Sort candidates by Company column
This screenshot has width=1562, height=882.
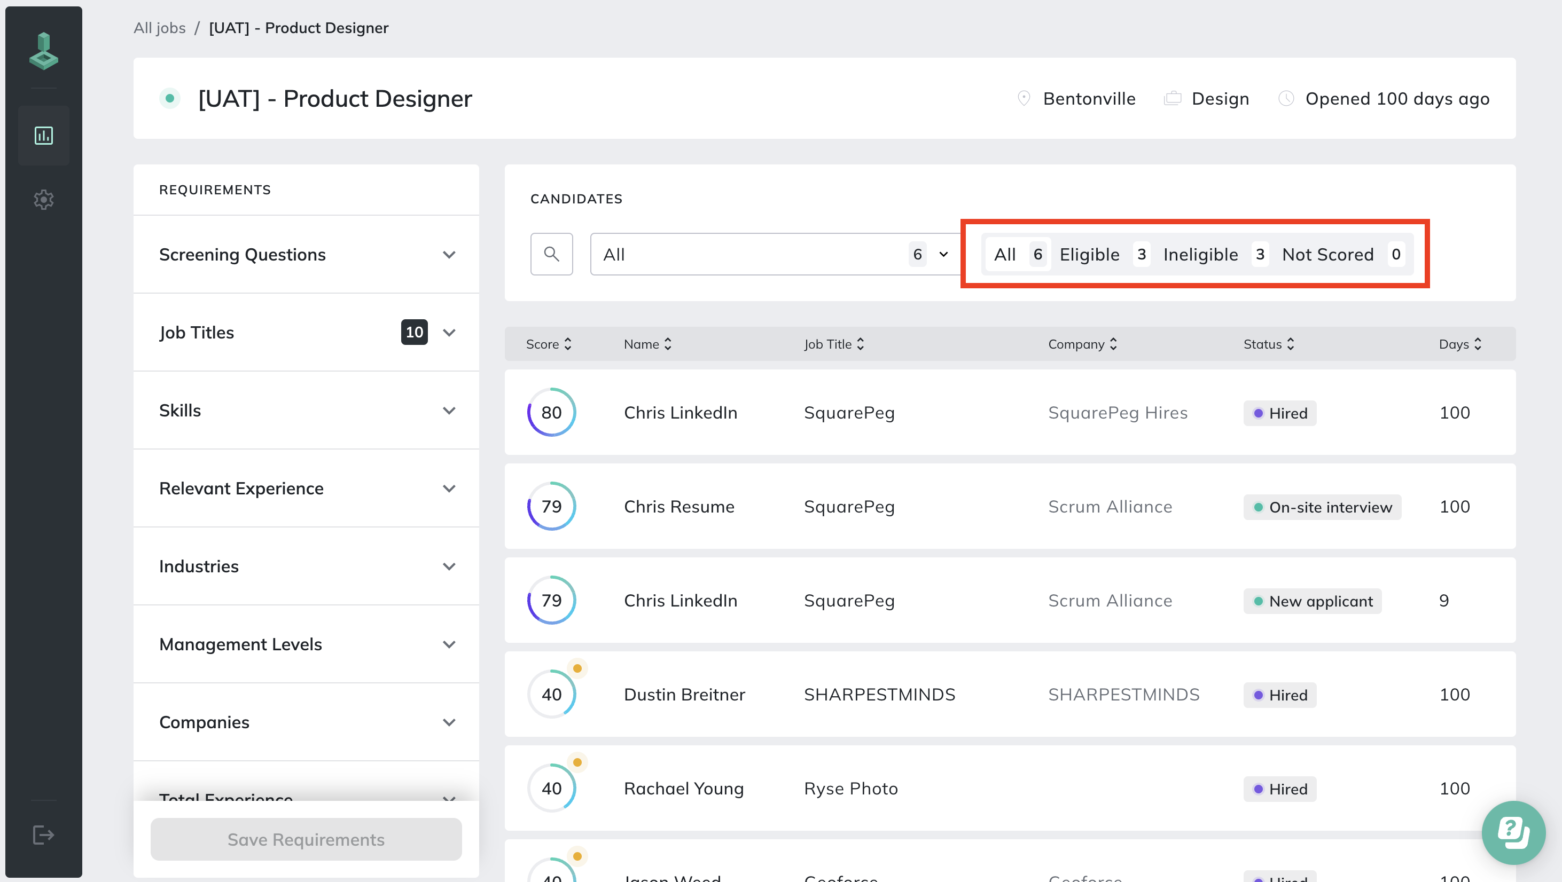(1082, 344)
